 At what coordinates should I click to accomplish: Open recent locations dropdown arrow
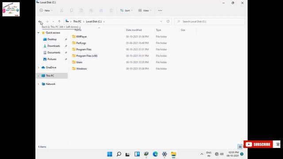click(53, 22)
